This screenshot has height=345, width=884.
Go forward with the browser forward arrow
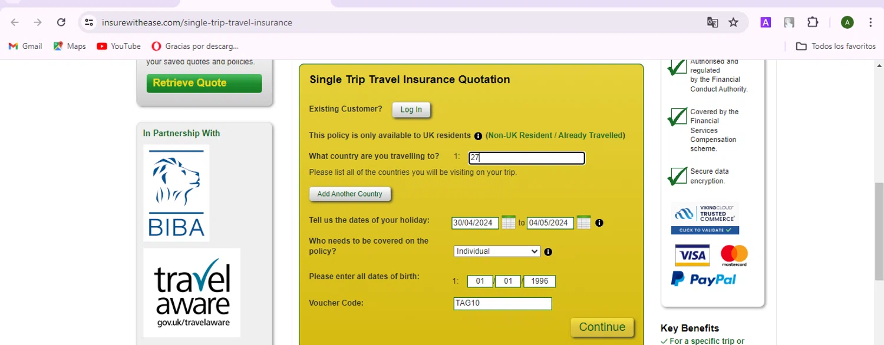point(38,22)
